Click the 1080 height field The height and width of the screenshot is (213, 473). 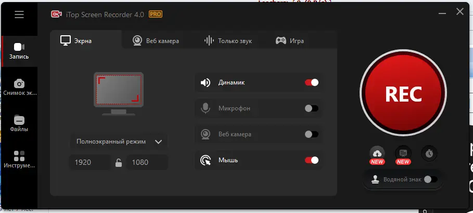point(147,163)
